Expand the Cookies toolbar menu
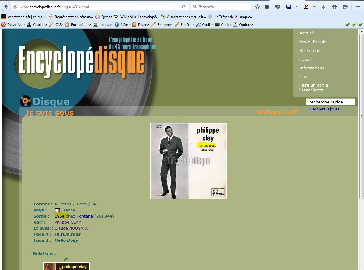Viewport: 364px width, 270px height. [37, 25]
